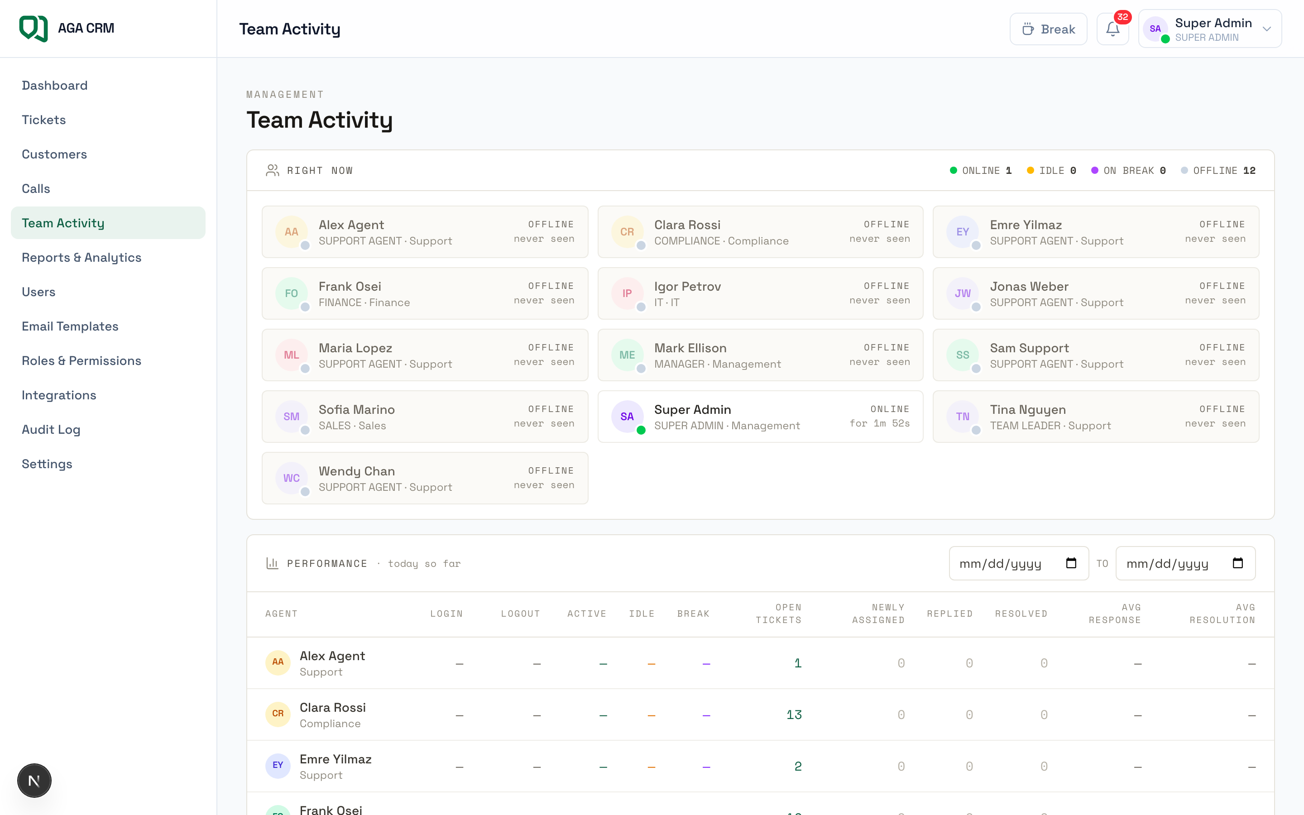Click the Igor Petrov IP avatar
This screenshot has width=1304, height=815.
[627, 293]
